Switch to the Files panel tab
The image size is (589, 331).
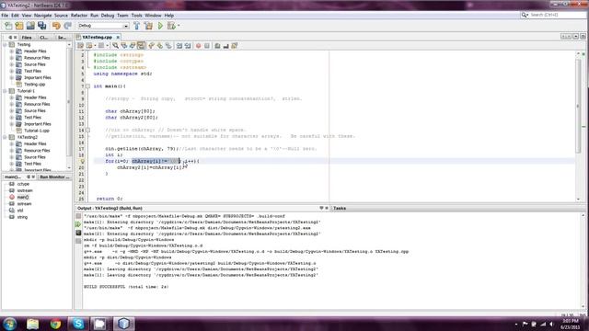tap(27, 38)
